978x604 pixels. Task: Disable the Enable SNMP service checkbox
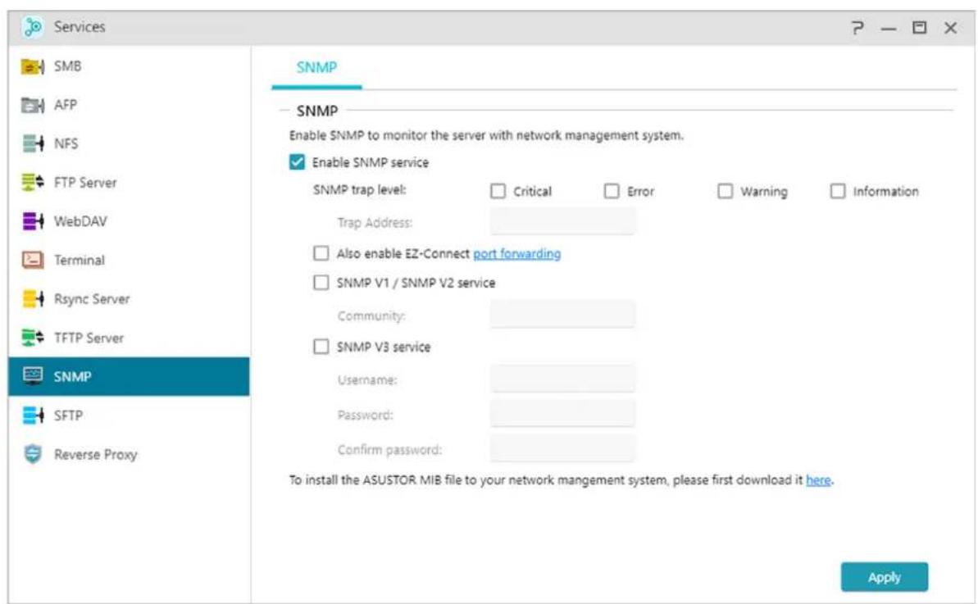coord(297,162)
